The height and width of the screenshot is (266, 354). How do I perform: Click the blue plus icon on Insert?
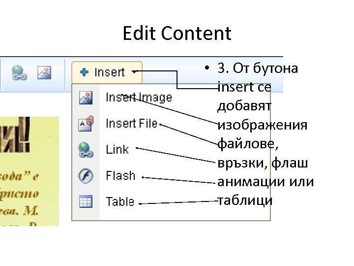[x=84, y=72]
